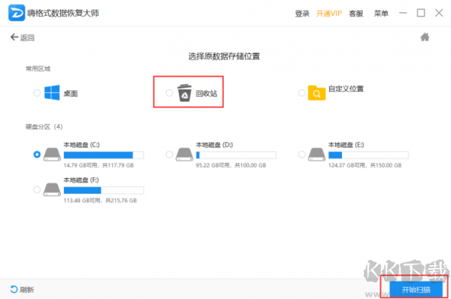Click the text 本地磁盘 (E:)
The image size is (451, 299).
(x=346, y=145)
